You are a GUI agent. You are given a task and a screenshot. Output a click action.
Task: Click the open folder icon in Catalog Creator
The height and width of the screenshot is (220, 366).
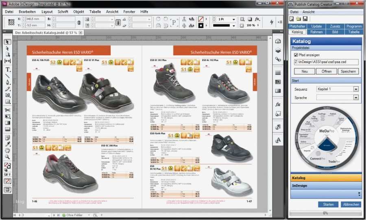298,19
